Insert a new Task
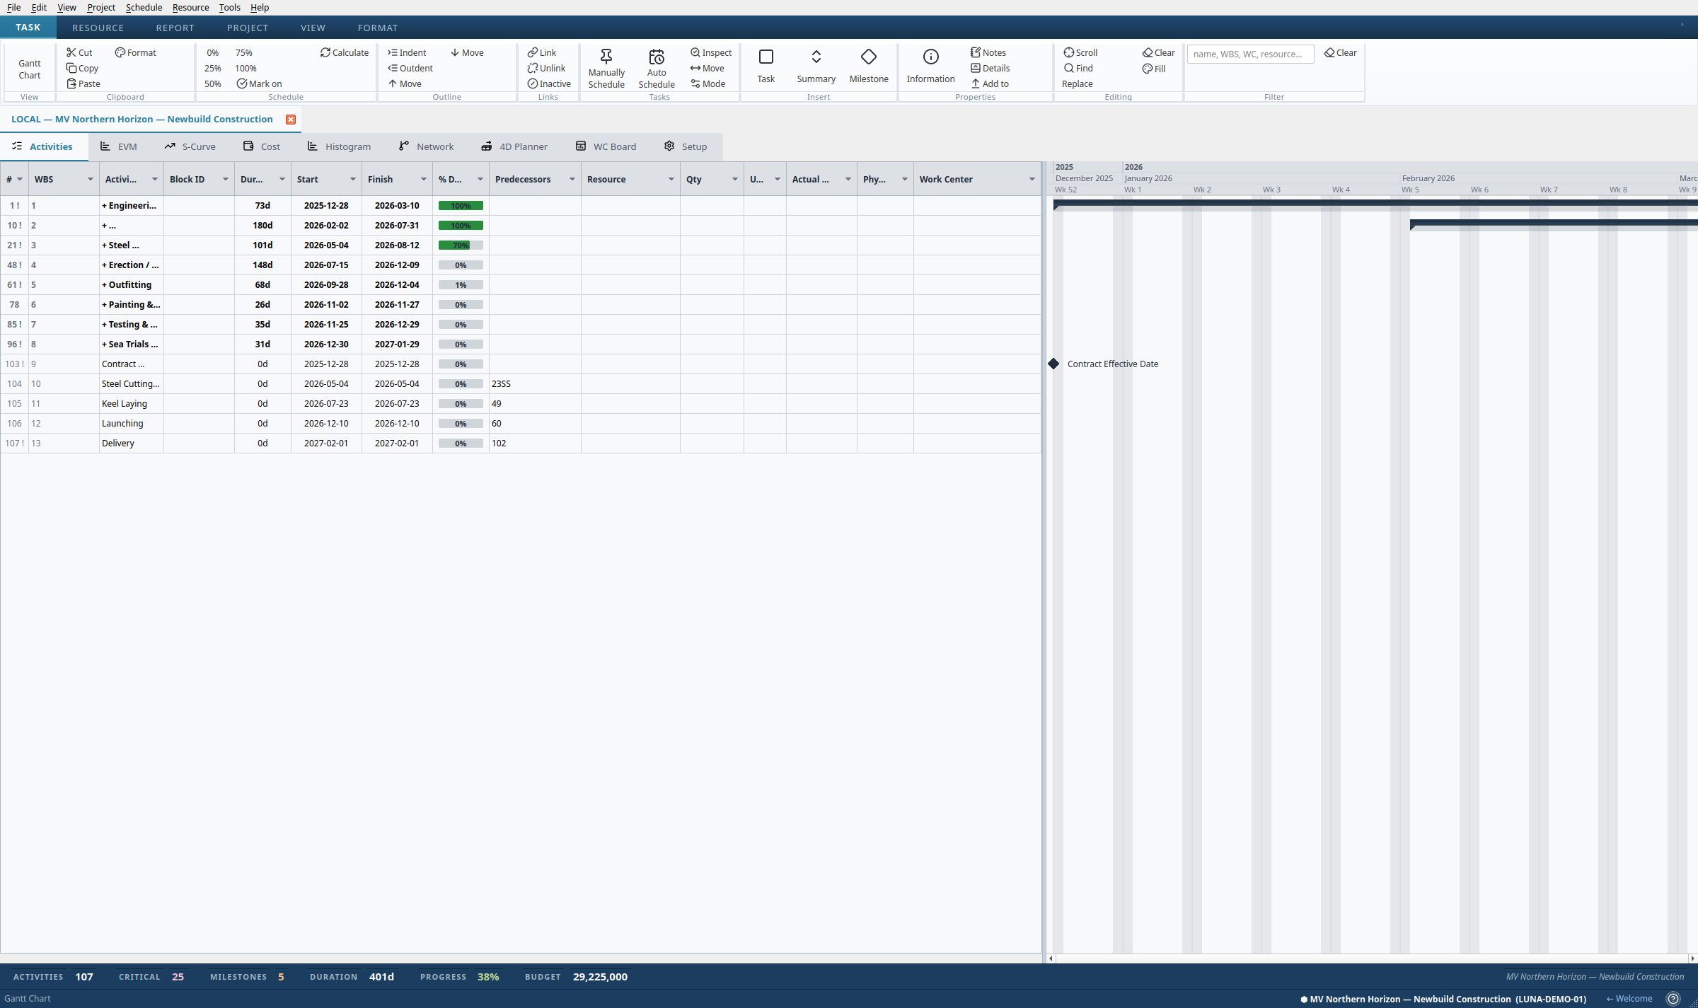Image resolution: width=1698 pixels, height=1008 pixels. point(766,66)
